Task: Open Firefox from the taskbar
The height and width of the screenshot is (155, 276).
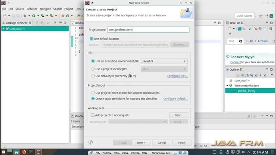Action: 24,152
